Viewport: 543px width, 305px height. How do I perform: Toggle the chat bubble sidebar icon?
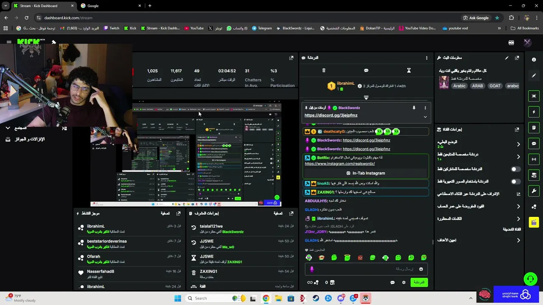pos(534,144)
